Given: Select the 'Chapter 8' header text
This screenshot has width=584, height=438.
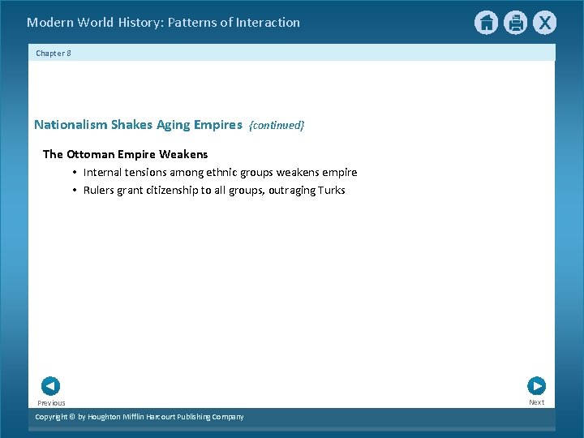Looking at the screenshot, I should click(x=54, y=54).
